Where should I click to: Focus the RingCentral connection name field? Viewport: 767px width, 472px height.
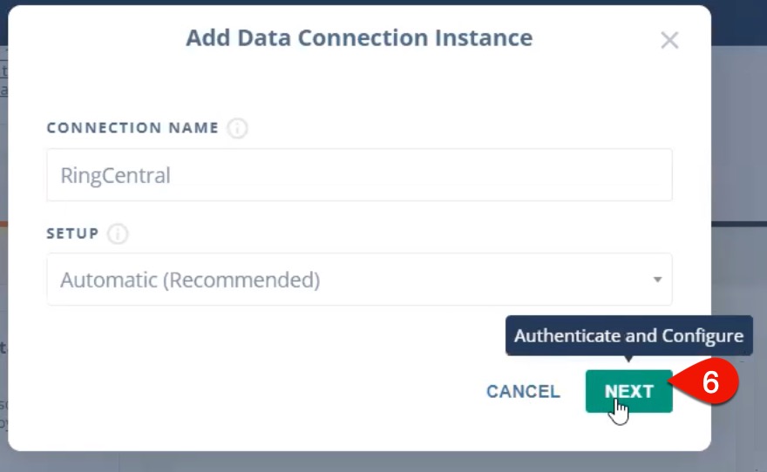tap(359, 175)
